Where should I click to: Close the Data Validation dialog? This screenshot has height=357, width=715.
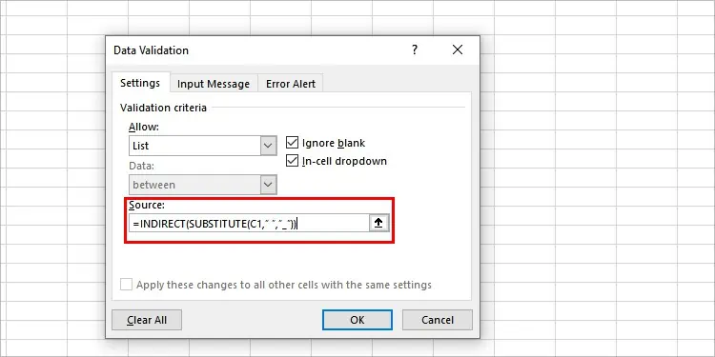click(x=458, y=50)
